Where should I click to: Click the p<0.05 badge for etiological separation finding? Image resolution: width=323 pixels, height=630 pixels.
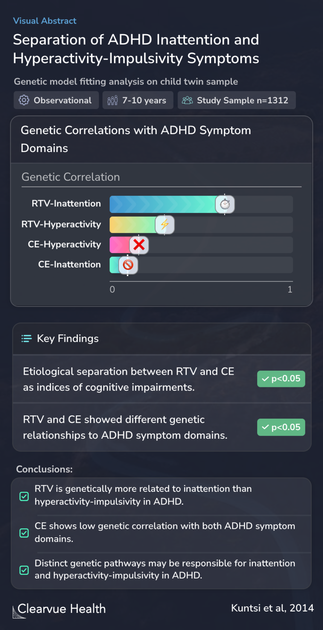coord(281,379)
